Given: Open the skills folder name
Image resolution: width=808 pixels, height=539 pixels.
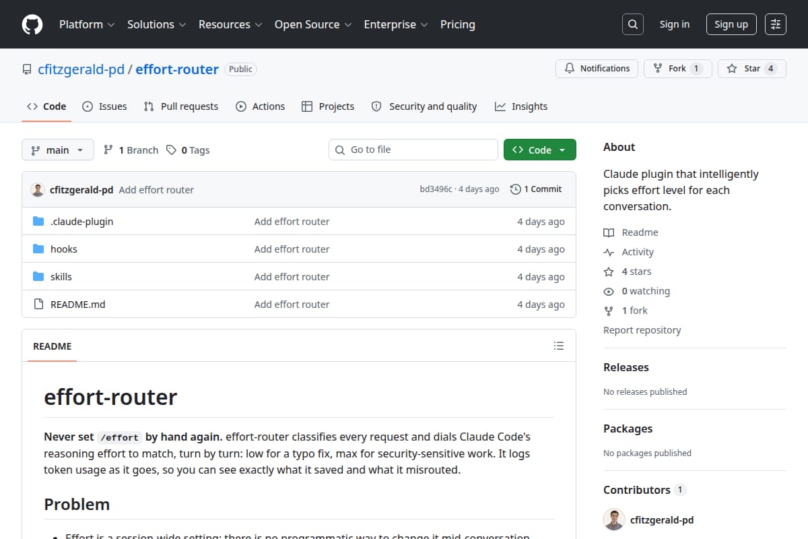Looking at the screenshot, I should 61,277.
